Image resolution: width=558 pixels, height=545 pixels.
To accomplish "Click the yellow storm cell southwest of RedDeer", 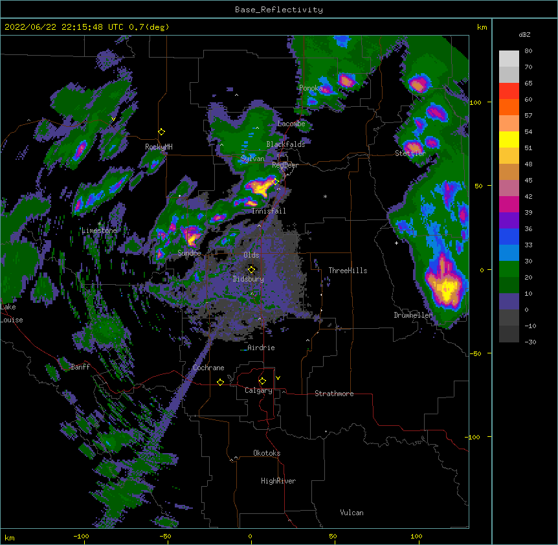I will (259, 187).
